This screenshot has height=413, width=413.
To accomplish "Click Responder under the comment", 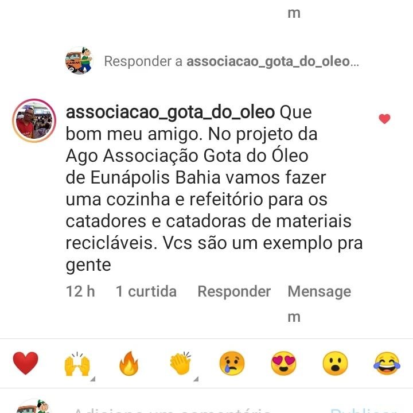I will [x=234, y=291].
